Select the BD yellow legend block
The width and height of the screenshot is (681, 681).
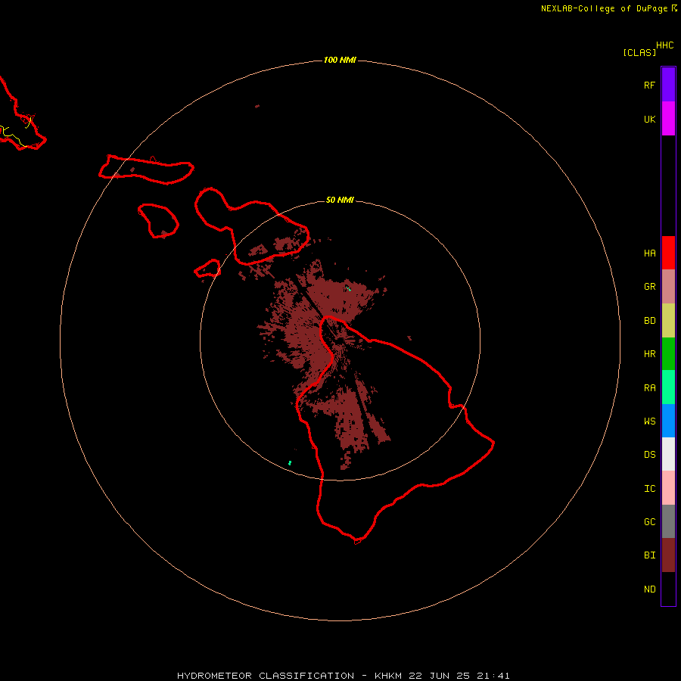click(x=668, y=321)
